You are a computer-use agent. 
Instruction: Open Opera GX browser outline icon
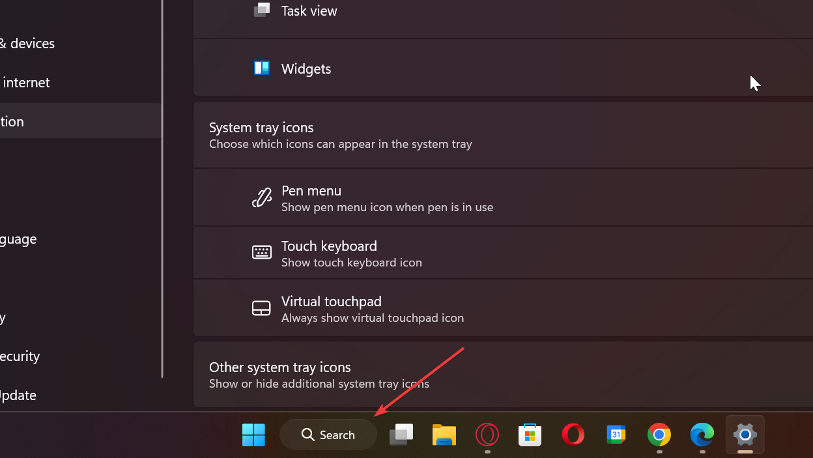click(x=487, y=435)
